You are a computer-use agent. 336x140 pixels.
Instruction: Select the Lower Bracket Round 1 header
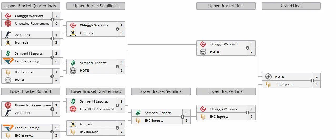click(x=31, y=91)
